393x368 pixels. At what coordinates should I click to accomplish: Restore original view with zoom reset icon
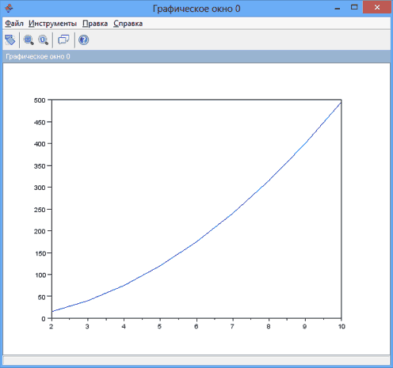click(43, 40)
